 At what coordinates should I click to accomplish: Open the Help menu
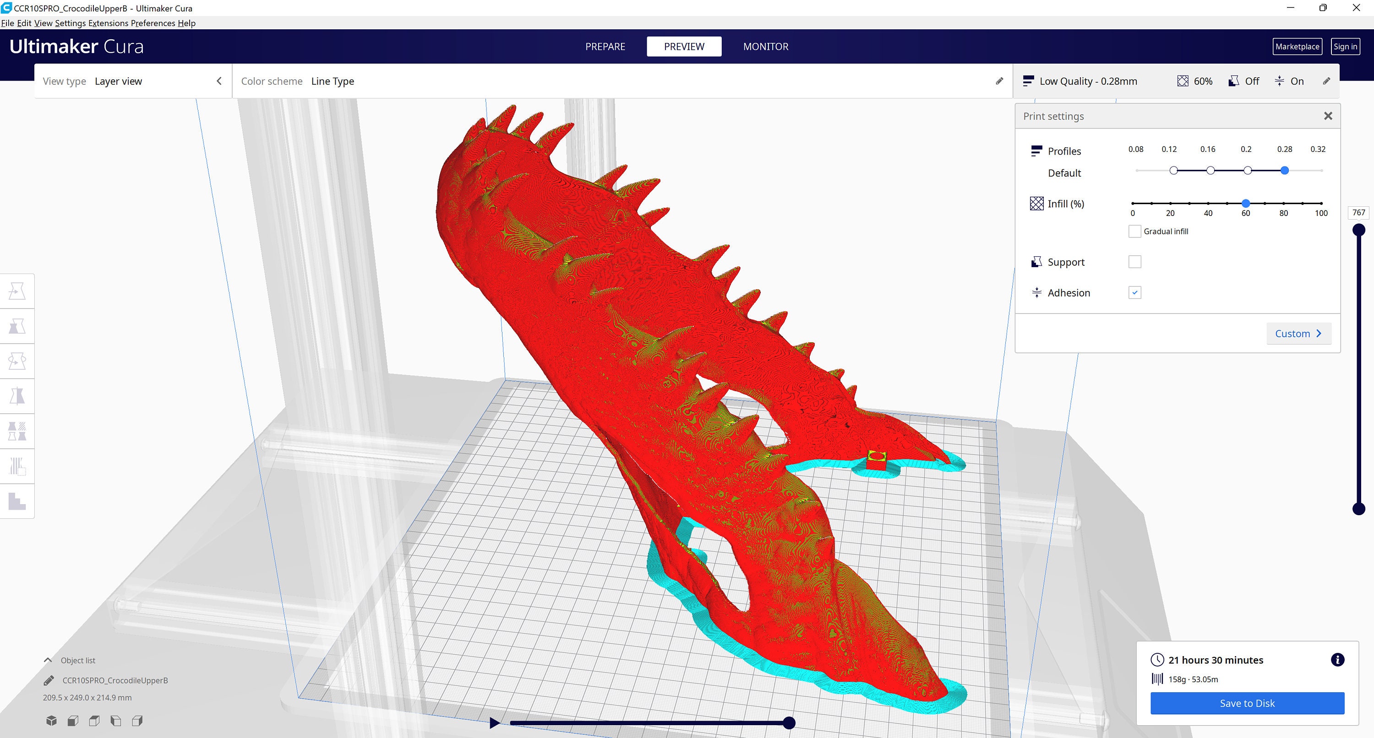point(187,23)
